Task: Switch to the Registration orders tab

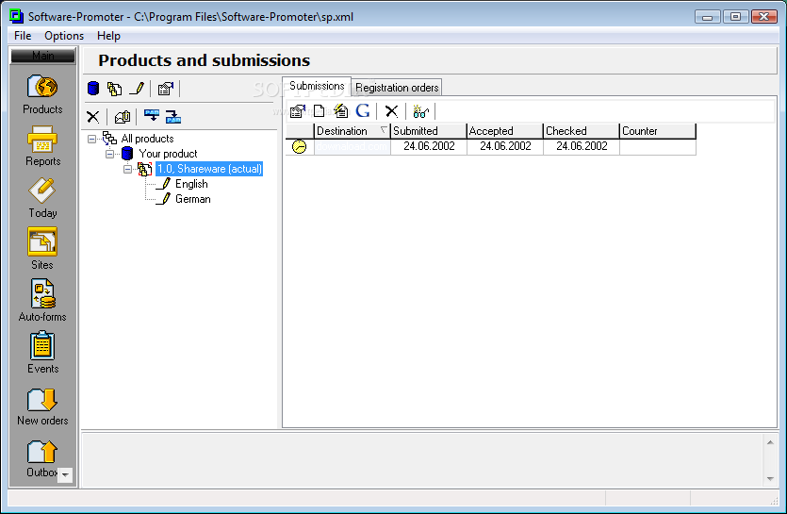Action: pos(397,88)
